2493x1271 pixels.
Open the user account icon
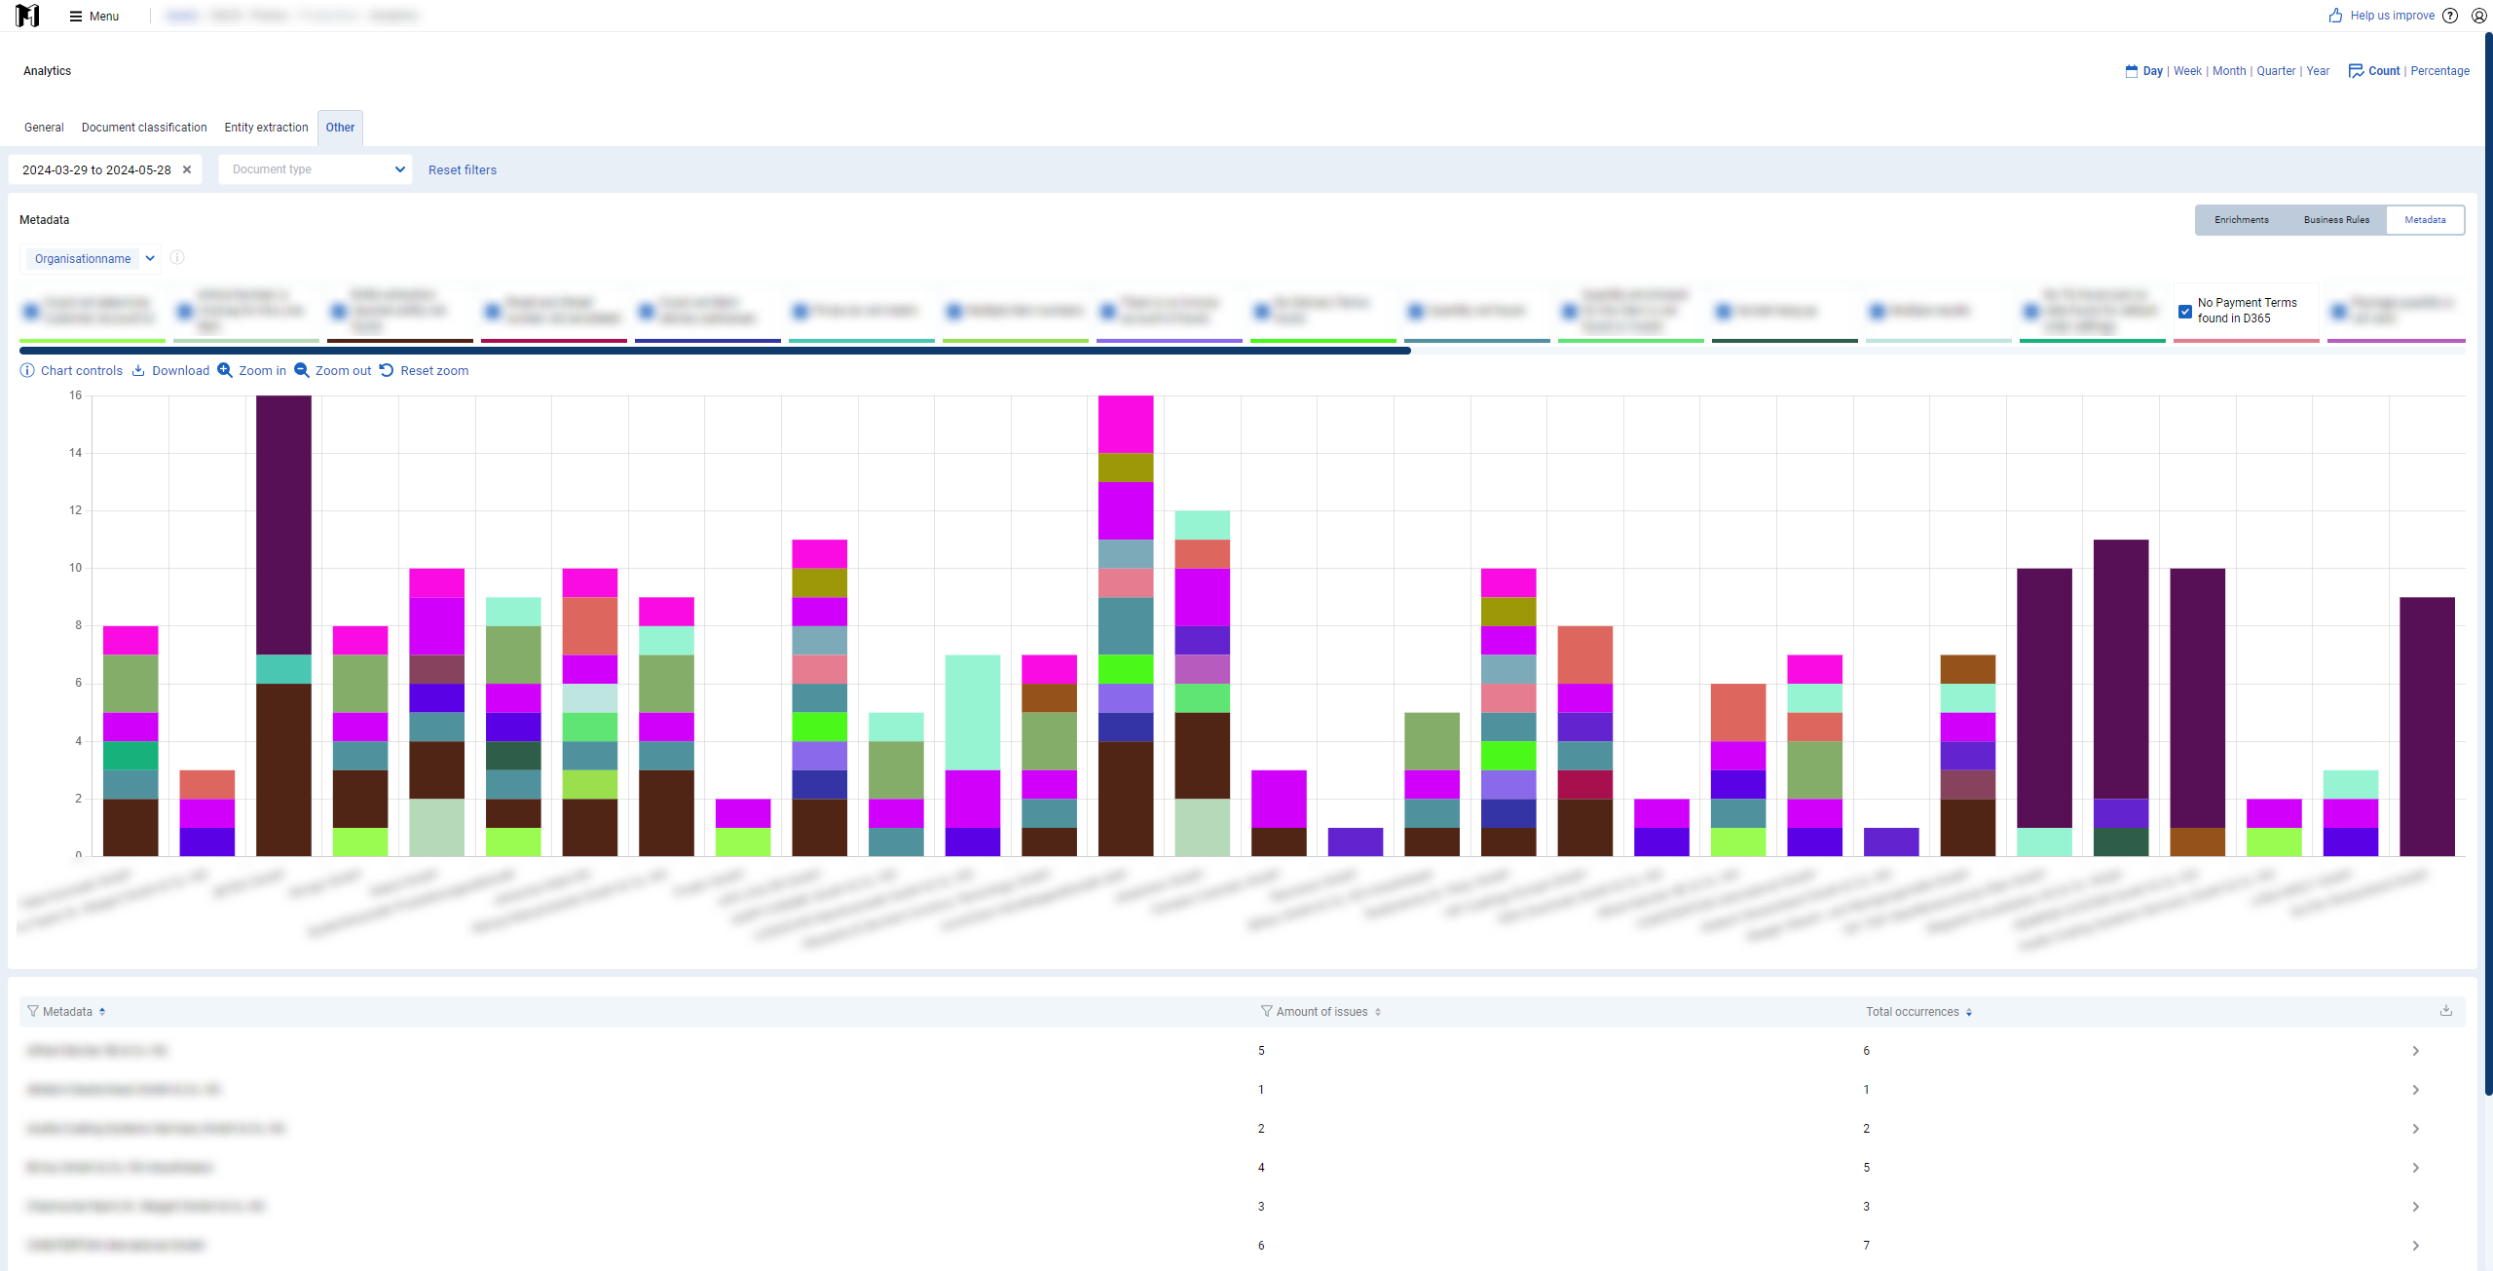click(2479, 16)
